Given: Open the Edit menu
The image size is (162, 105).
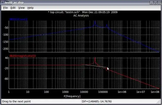Looking at the screenshot, I should (x=13, y=8).
